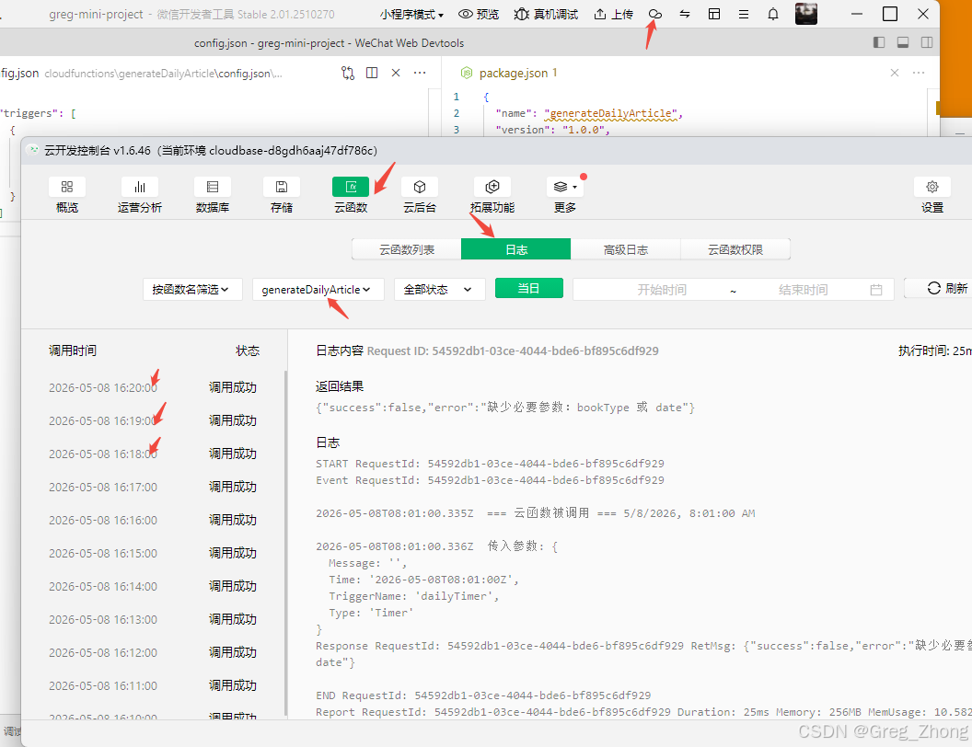Select the package.json tab
Image resolution: width=972 pixels, height=747 pixels.
click(x=509, y=73)
